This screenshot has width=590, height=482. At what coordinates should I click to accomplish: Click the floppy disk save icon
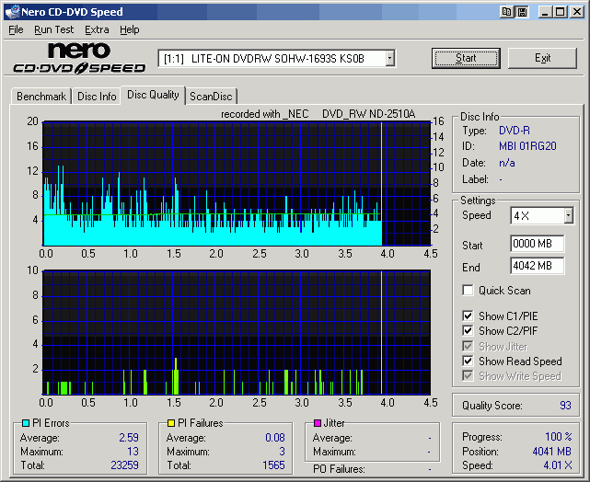click(522, 12)
